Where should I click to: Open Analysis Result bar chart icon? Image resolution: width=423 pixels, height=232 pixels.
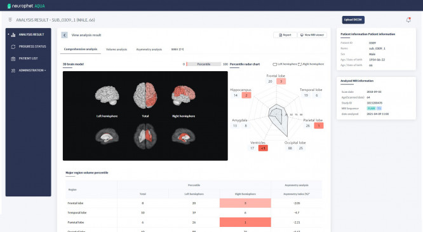13,34
